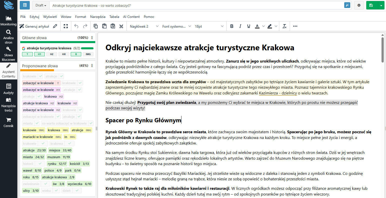Open the settings gear icon
Viewport: 386px width, 198px height.
359,5
